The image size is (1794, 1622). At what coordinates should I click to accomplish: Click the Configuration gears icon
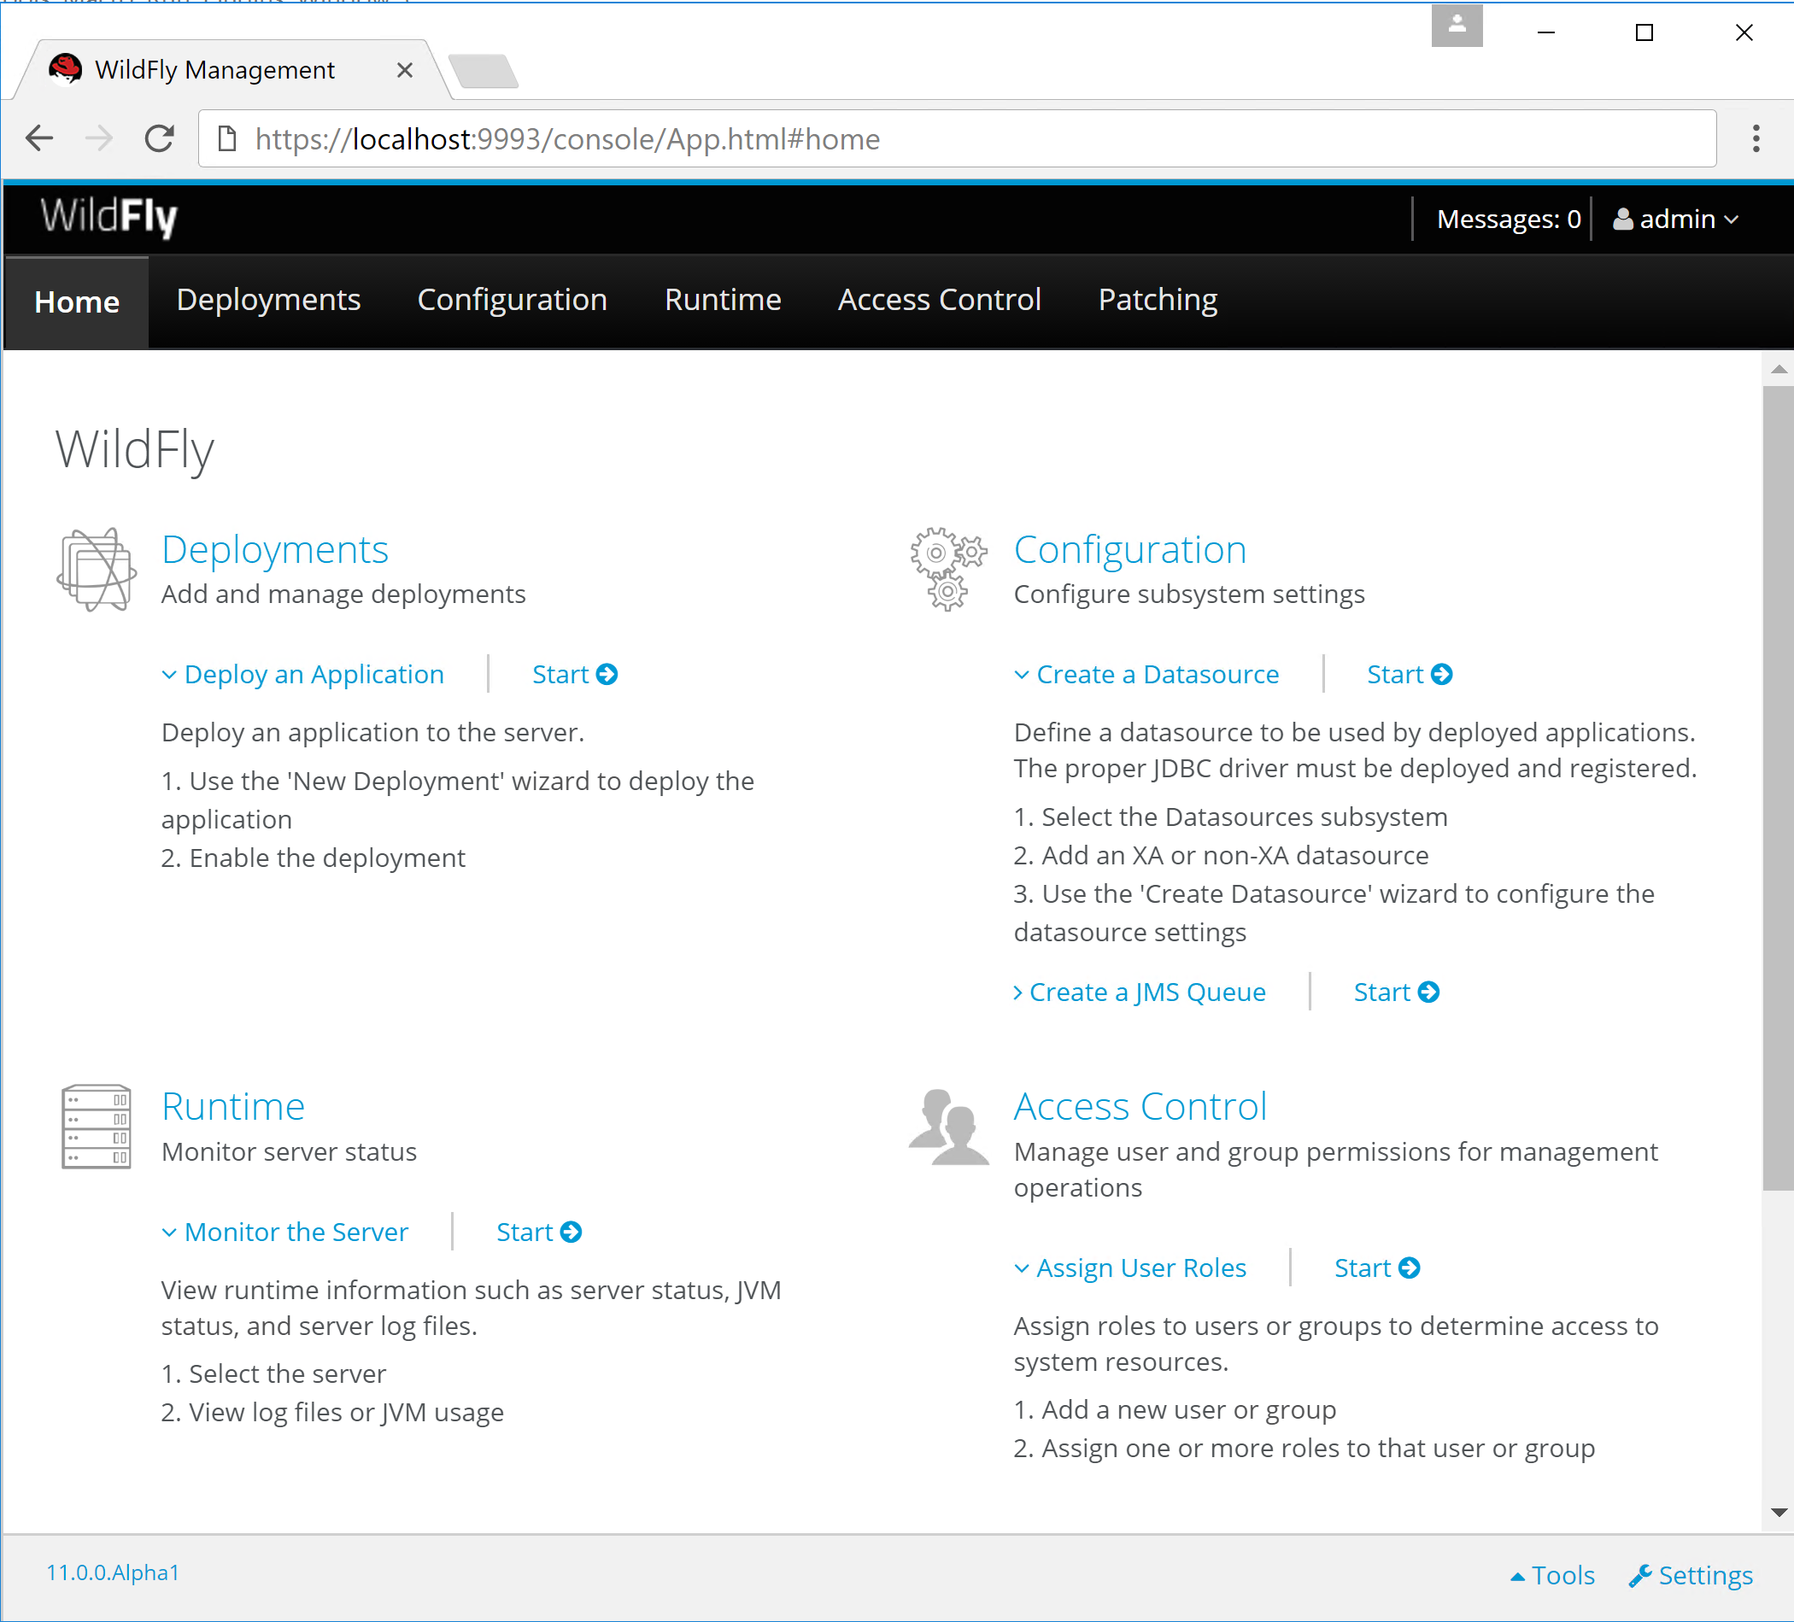947,570
